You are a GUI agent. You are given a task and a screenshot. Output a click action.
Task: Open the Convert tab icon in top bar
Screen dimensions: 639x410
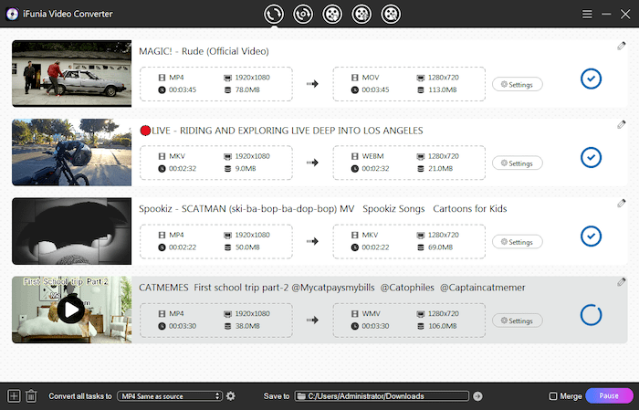pos(273,14)
